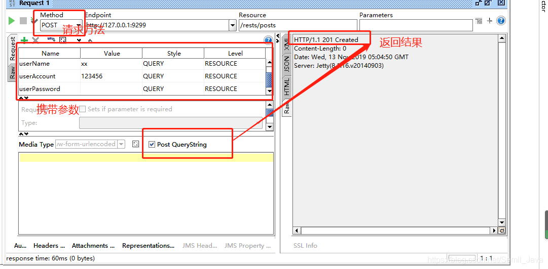Click the REST icon in the Request 1 title bar

click(12, 3)
